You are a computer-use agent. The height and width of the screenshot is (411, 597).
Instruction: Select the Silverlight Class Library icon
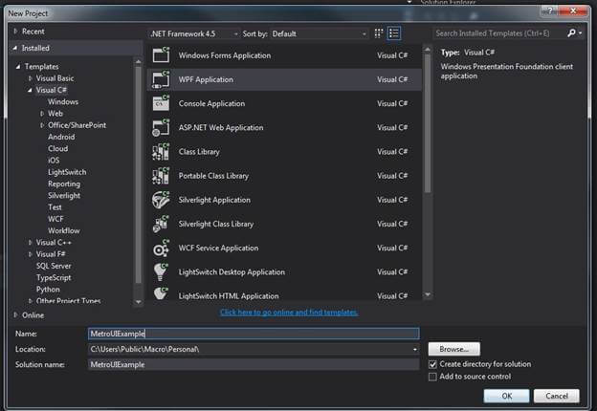click(161, 224)
